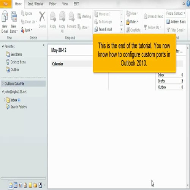
Task: Open Search Folders
Action: click(16, 107)
